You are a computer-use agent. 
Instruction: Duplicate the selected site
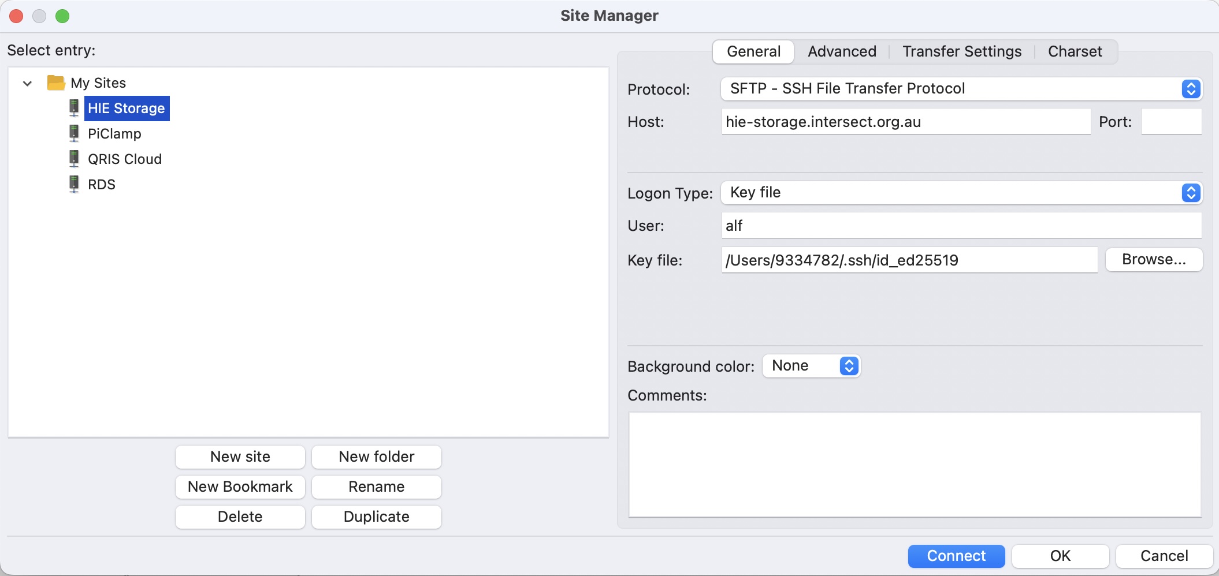(377, 517)
